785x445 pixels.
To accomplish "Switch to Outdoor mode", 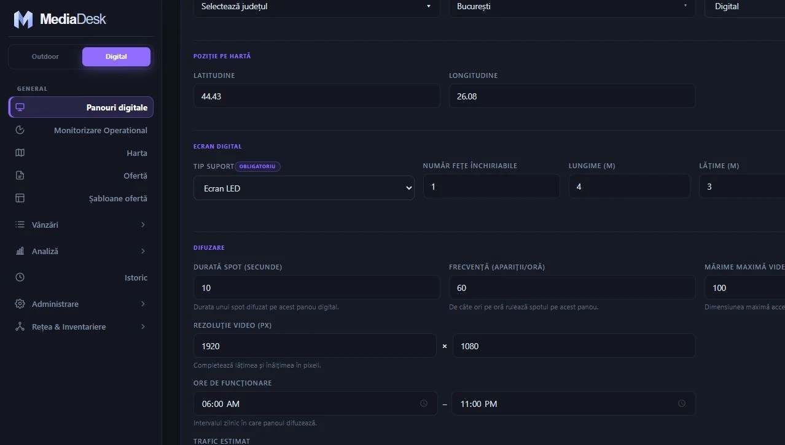I will [x=45, y=56].
